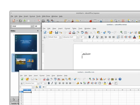Toggle Bold in Calc formatting toolbar
Image resolution: width=140 pixels, height=105 pixels.
[49, 83]
